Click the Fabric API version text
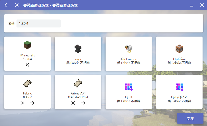Screen dimensions: 207x126 pyautogui.click(x=78, y=97)
